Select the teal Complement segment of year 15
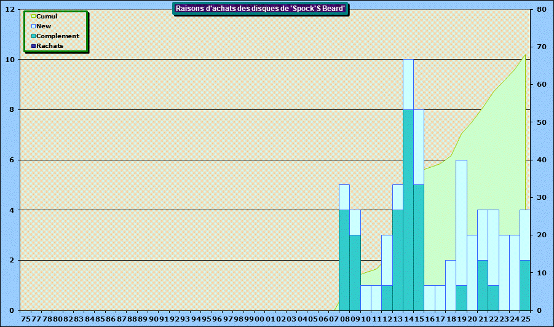The height and width of the screenshot is (327, 554). pyautogui.click(x=419, y=247)
